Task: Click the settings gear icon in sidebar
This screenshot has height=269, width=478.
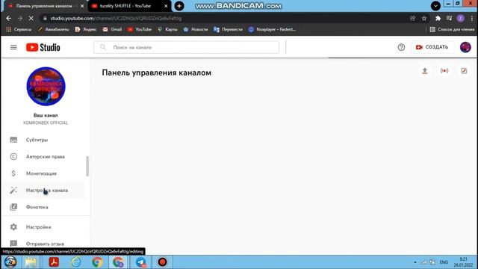Action: [x=13, y=227]
